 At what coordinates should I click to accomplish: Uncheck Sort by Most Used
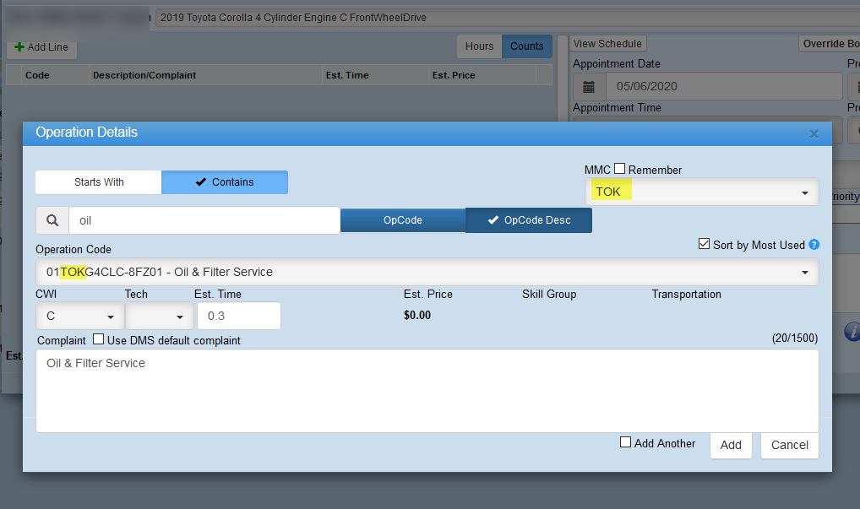[x=704, y=244]
